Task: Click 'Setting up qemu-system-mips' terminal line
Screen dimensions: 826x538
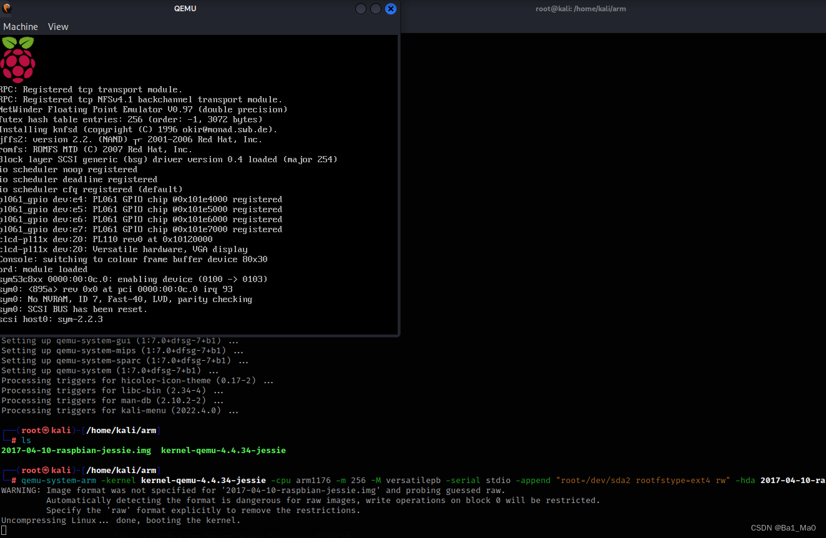Action: [122, 351]
